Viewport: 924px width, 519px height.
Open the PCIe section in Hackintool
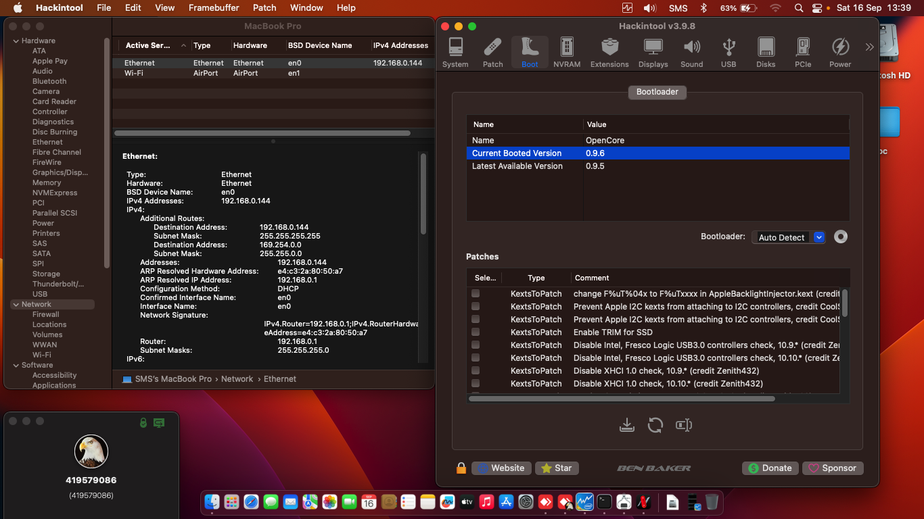pos(803,53)
